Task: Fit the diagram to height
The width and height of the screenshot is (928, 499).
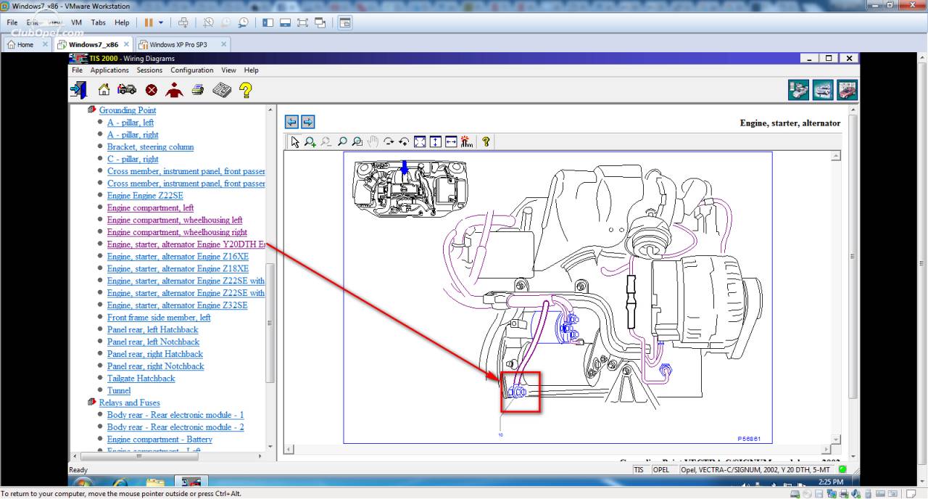Action: tap(435, 142)
